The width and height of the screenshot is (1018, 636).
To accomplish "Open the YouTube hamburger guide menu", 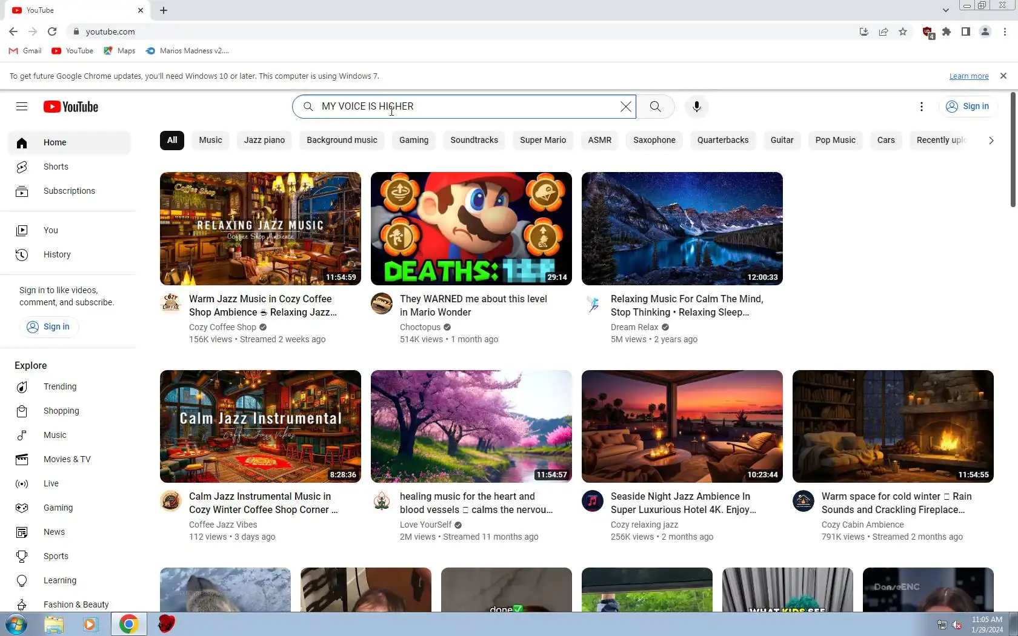I will point(22,107).
